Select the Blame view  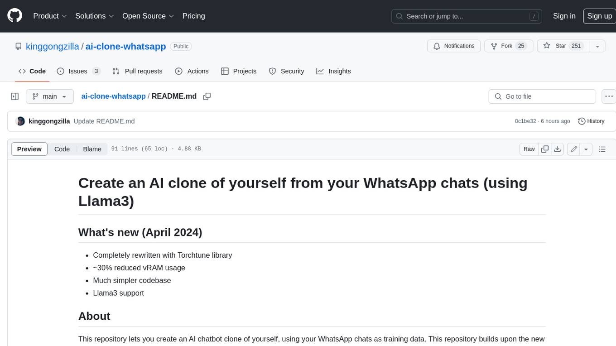click(x=92, y=149)
